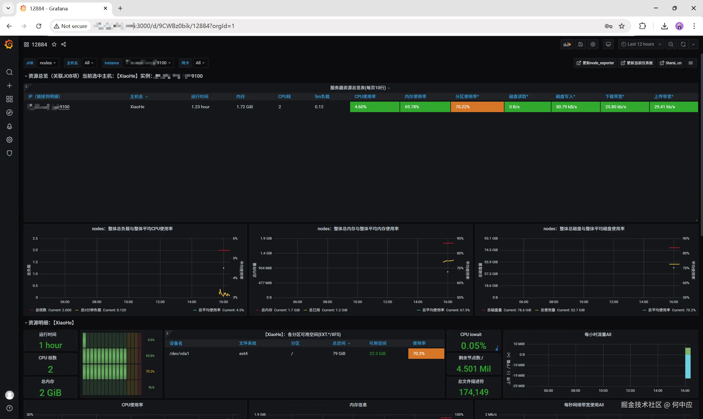Open the Alerting bell icon
Image resolution: width=703 pixels, height=419 pixels.
(9, 126)
